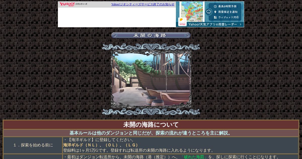The image size is (302, 159).
Task: Click the arrow chevron on weather ad banner
Action: tap(241, 24)
